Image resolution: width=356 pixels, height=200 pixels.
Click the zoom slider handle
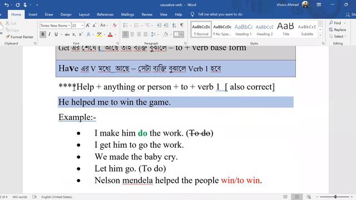click(x=335, y=197)
